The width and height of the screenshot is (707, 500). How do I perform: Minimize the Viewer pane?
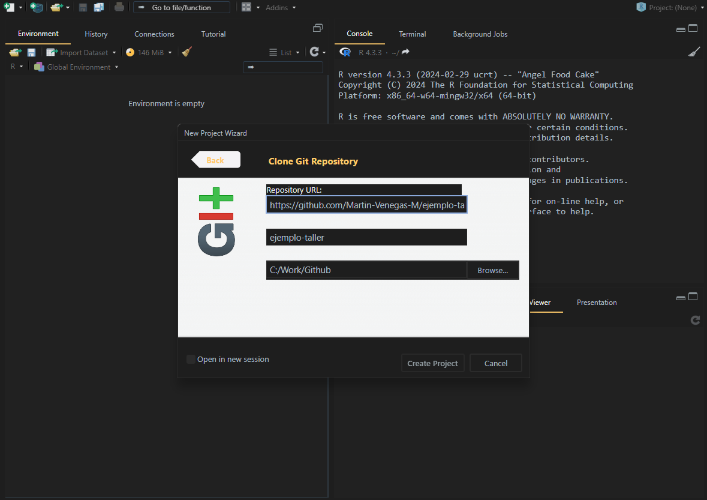point(681,297)
